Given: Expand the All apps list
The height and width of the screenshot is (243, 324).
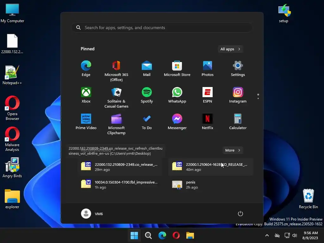Looking at the screenshot, I should (230, 49).
